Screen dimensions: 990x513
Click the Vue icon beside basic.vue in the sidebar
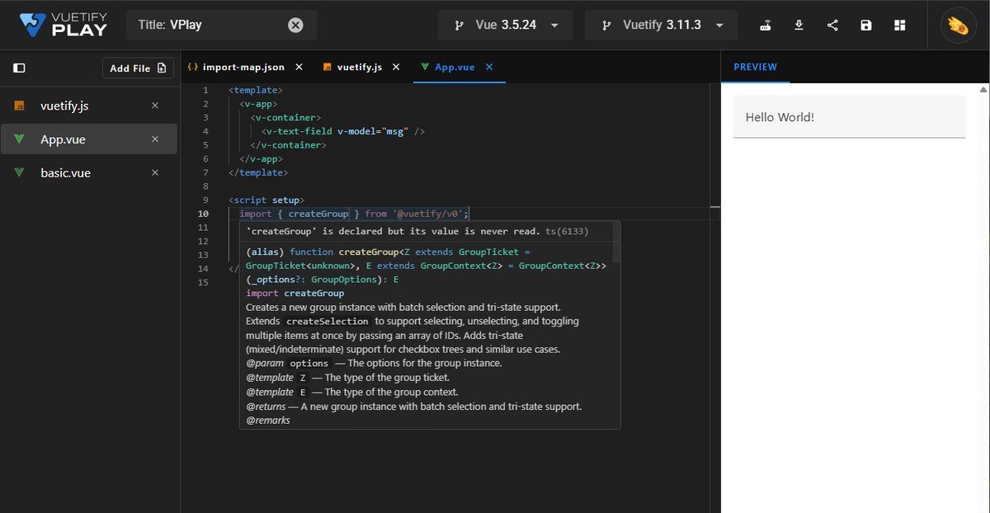pos(20,172)
